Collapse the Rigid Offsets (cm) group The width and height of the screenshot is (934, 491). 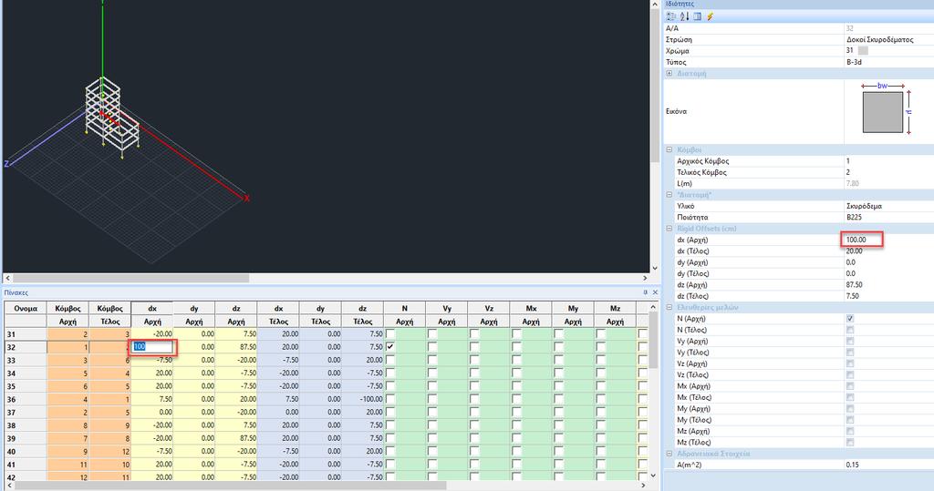(x=669, y=229)
